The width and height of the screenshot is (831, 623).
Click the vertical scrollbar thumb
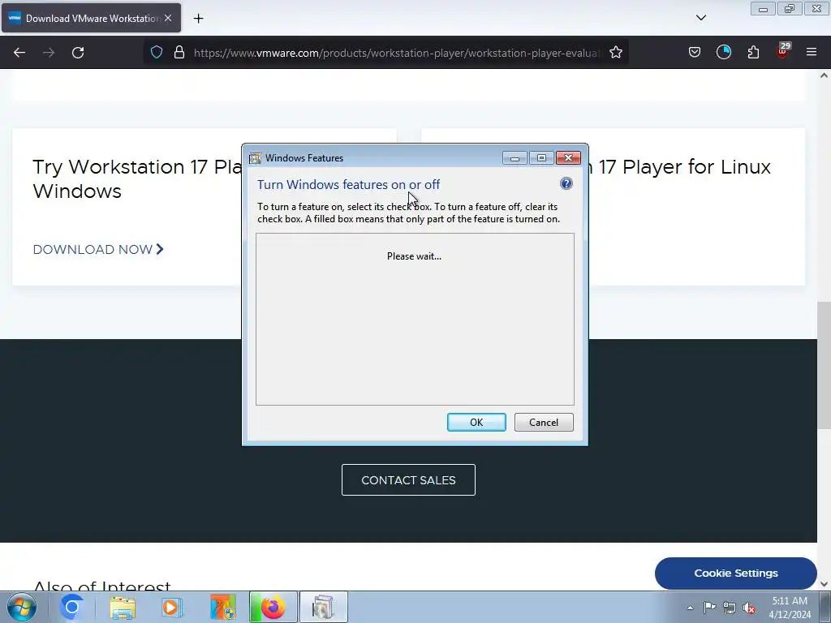coord(824,366)
